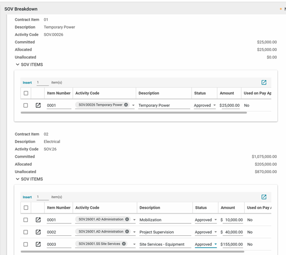
Task: Open row 0001 Temporary Power record icon
Action: coord(38,106)
